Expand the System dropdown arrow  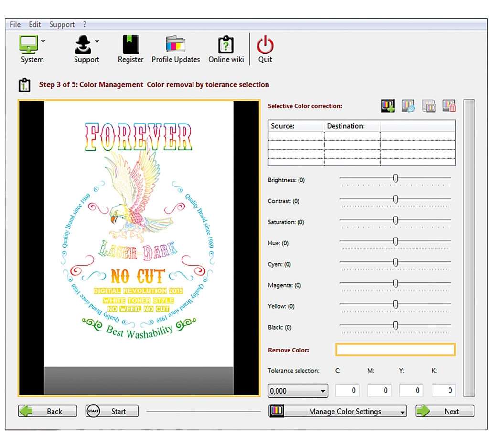(x=43, y=41)
